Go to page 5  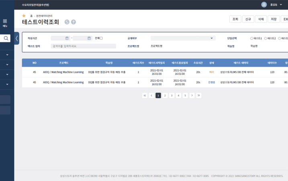185,95
